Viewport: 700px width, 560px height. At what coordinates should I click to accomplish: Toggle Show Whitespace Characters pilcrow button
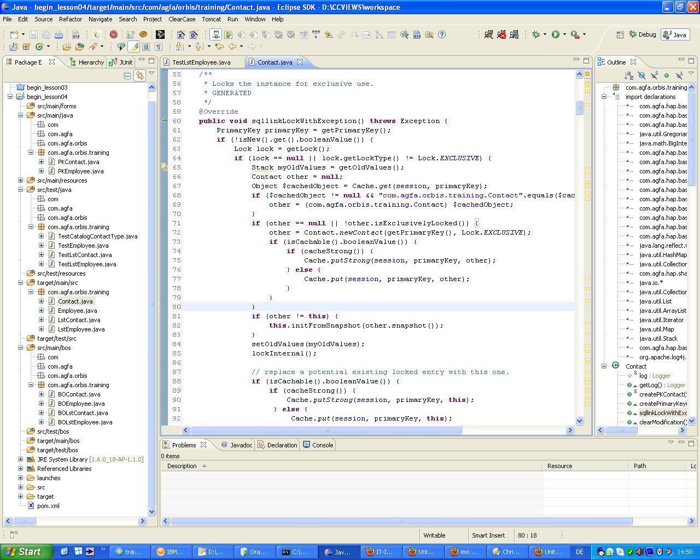click(159, 47)
